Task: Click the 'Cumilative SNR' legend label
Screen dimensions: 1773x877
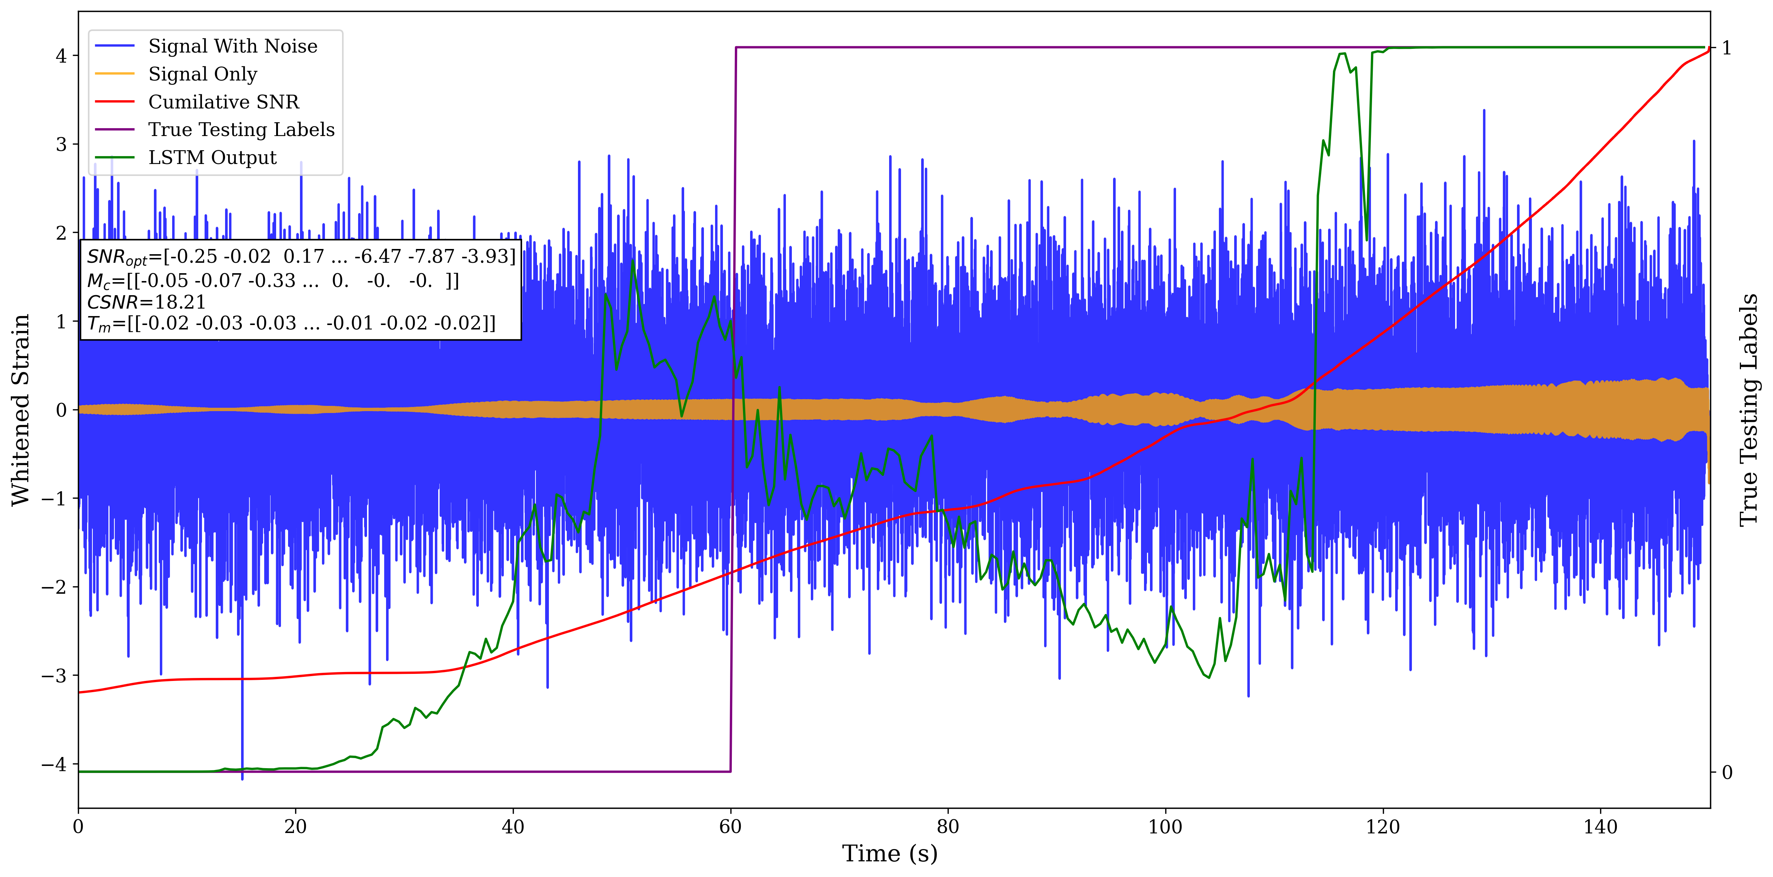Action: click(x=224, y=102)
